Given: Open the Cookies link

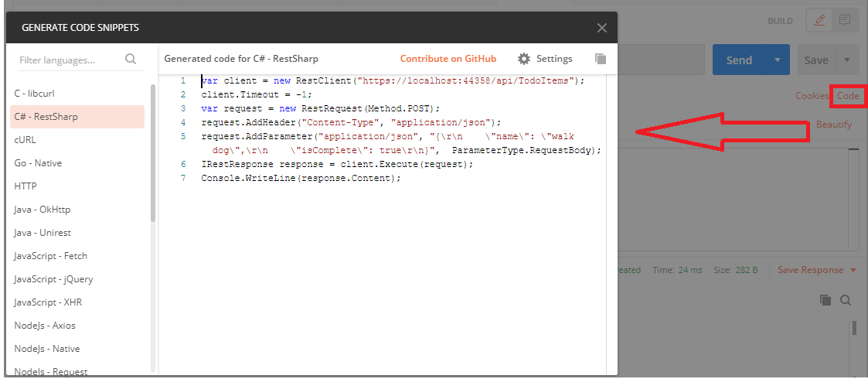Looking at the screenshot, I should pyautogui.click(x=812, y=96).
